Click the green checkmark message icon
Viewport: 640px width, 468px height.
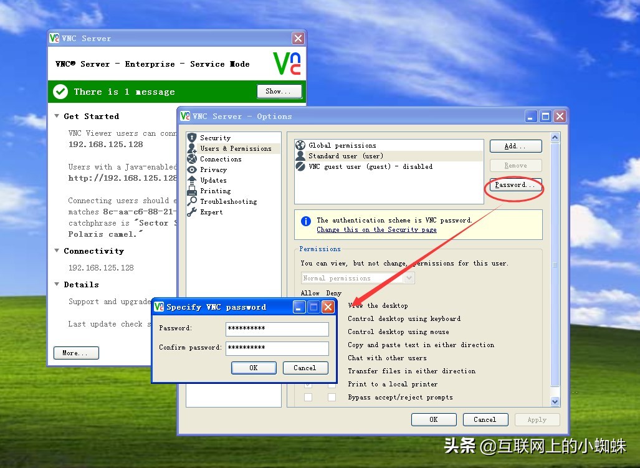point(60,92)
